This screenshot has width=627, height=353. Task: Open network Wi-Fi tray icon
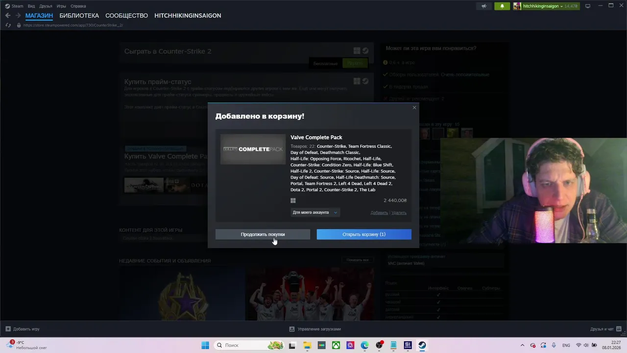[x=579, y=345]
